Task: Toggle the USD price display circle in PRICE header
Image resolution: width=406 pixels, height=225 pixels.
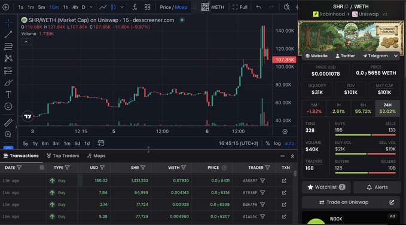Action: click(x=224, y=168)
